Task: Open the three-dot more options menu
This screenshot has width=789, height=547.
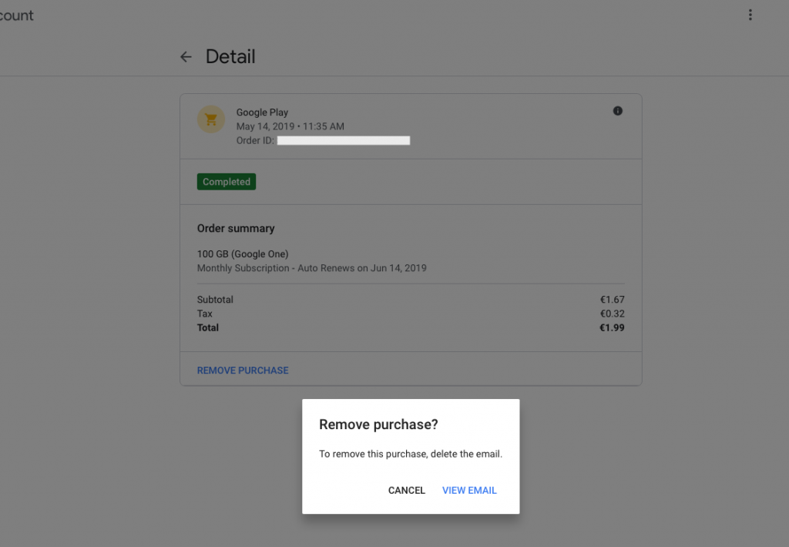Action: coord(750,15)
